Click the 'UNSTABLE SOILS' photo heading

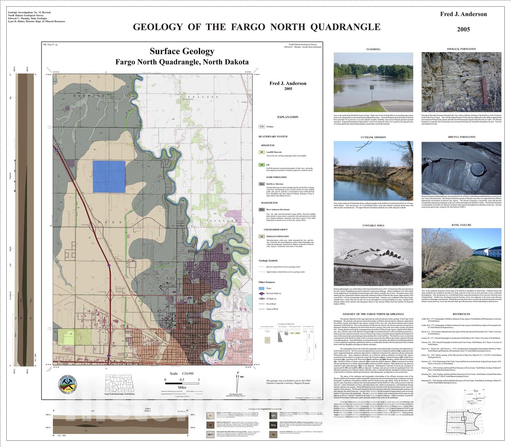(373, 225)
